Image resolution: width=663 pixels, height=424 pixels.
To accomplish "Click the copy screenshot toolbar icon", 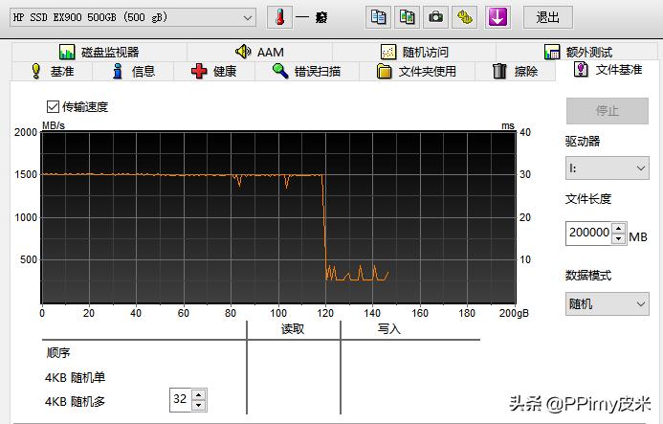I will click(407, 17).
